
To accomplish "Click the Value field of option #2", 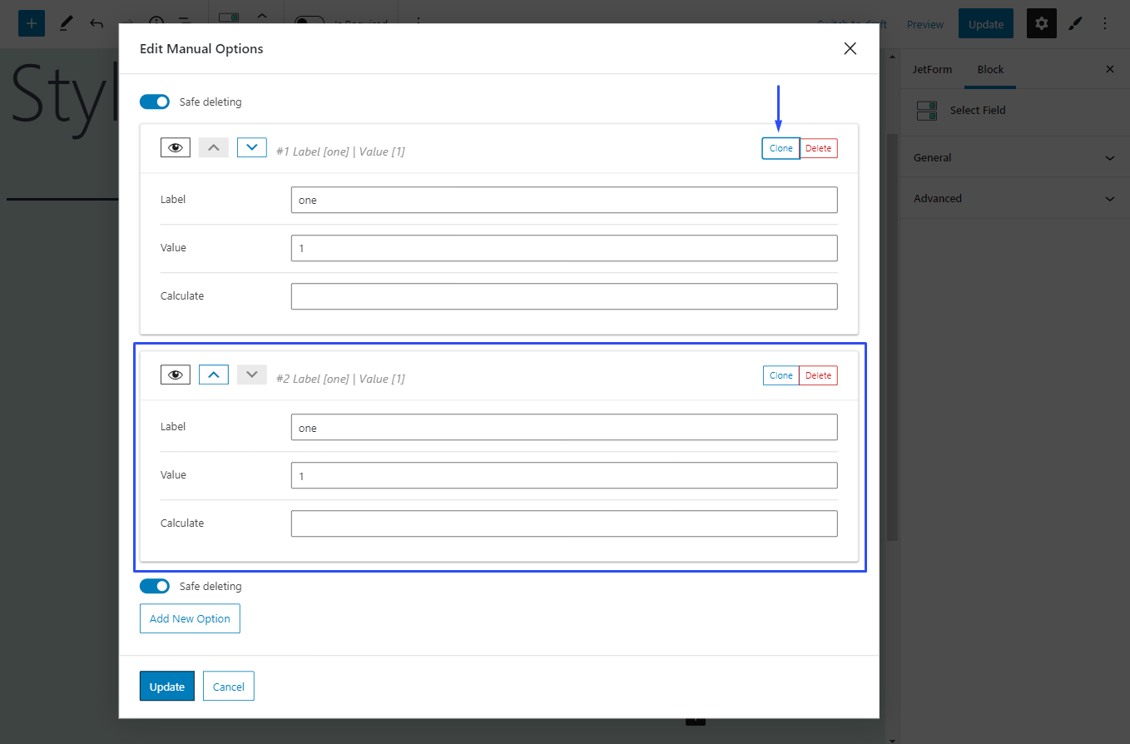I will [x=564, y=474].
